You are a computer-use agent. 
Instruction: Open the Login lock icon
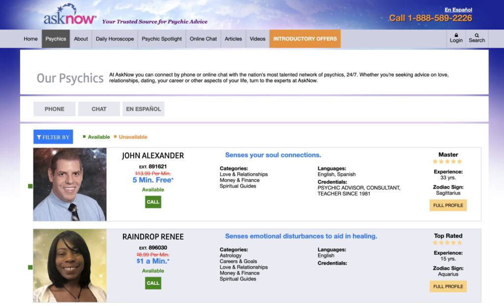pos(456,35)
